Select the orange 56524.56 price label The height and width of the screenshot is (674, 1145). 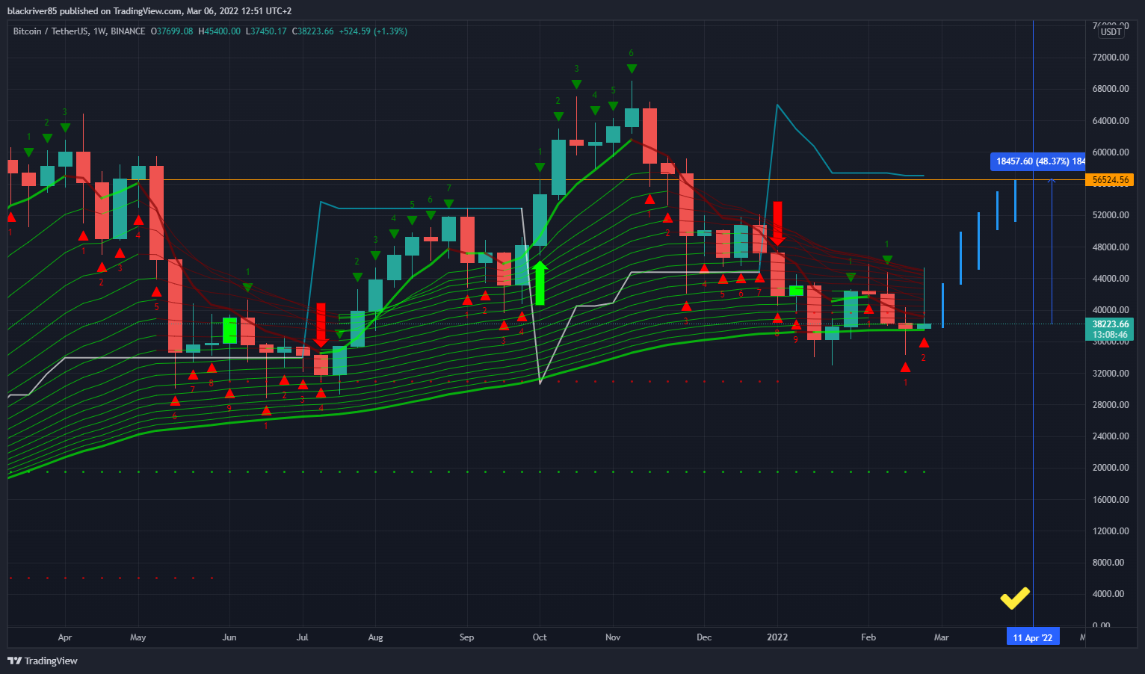click(1110, 180)
